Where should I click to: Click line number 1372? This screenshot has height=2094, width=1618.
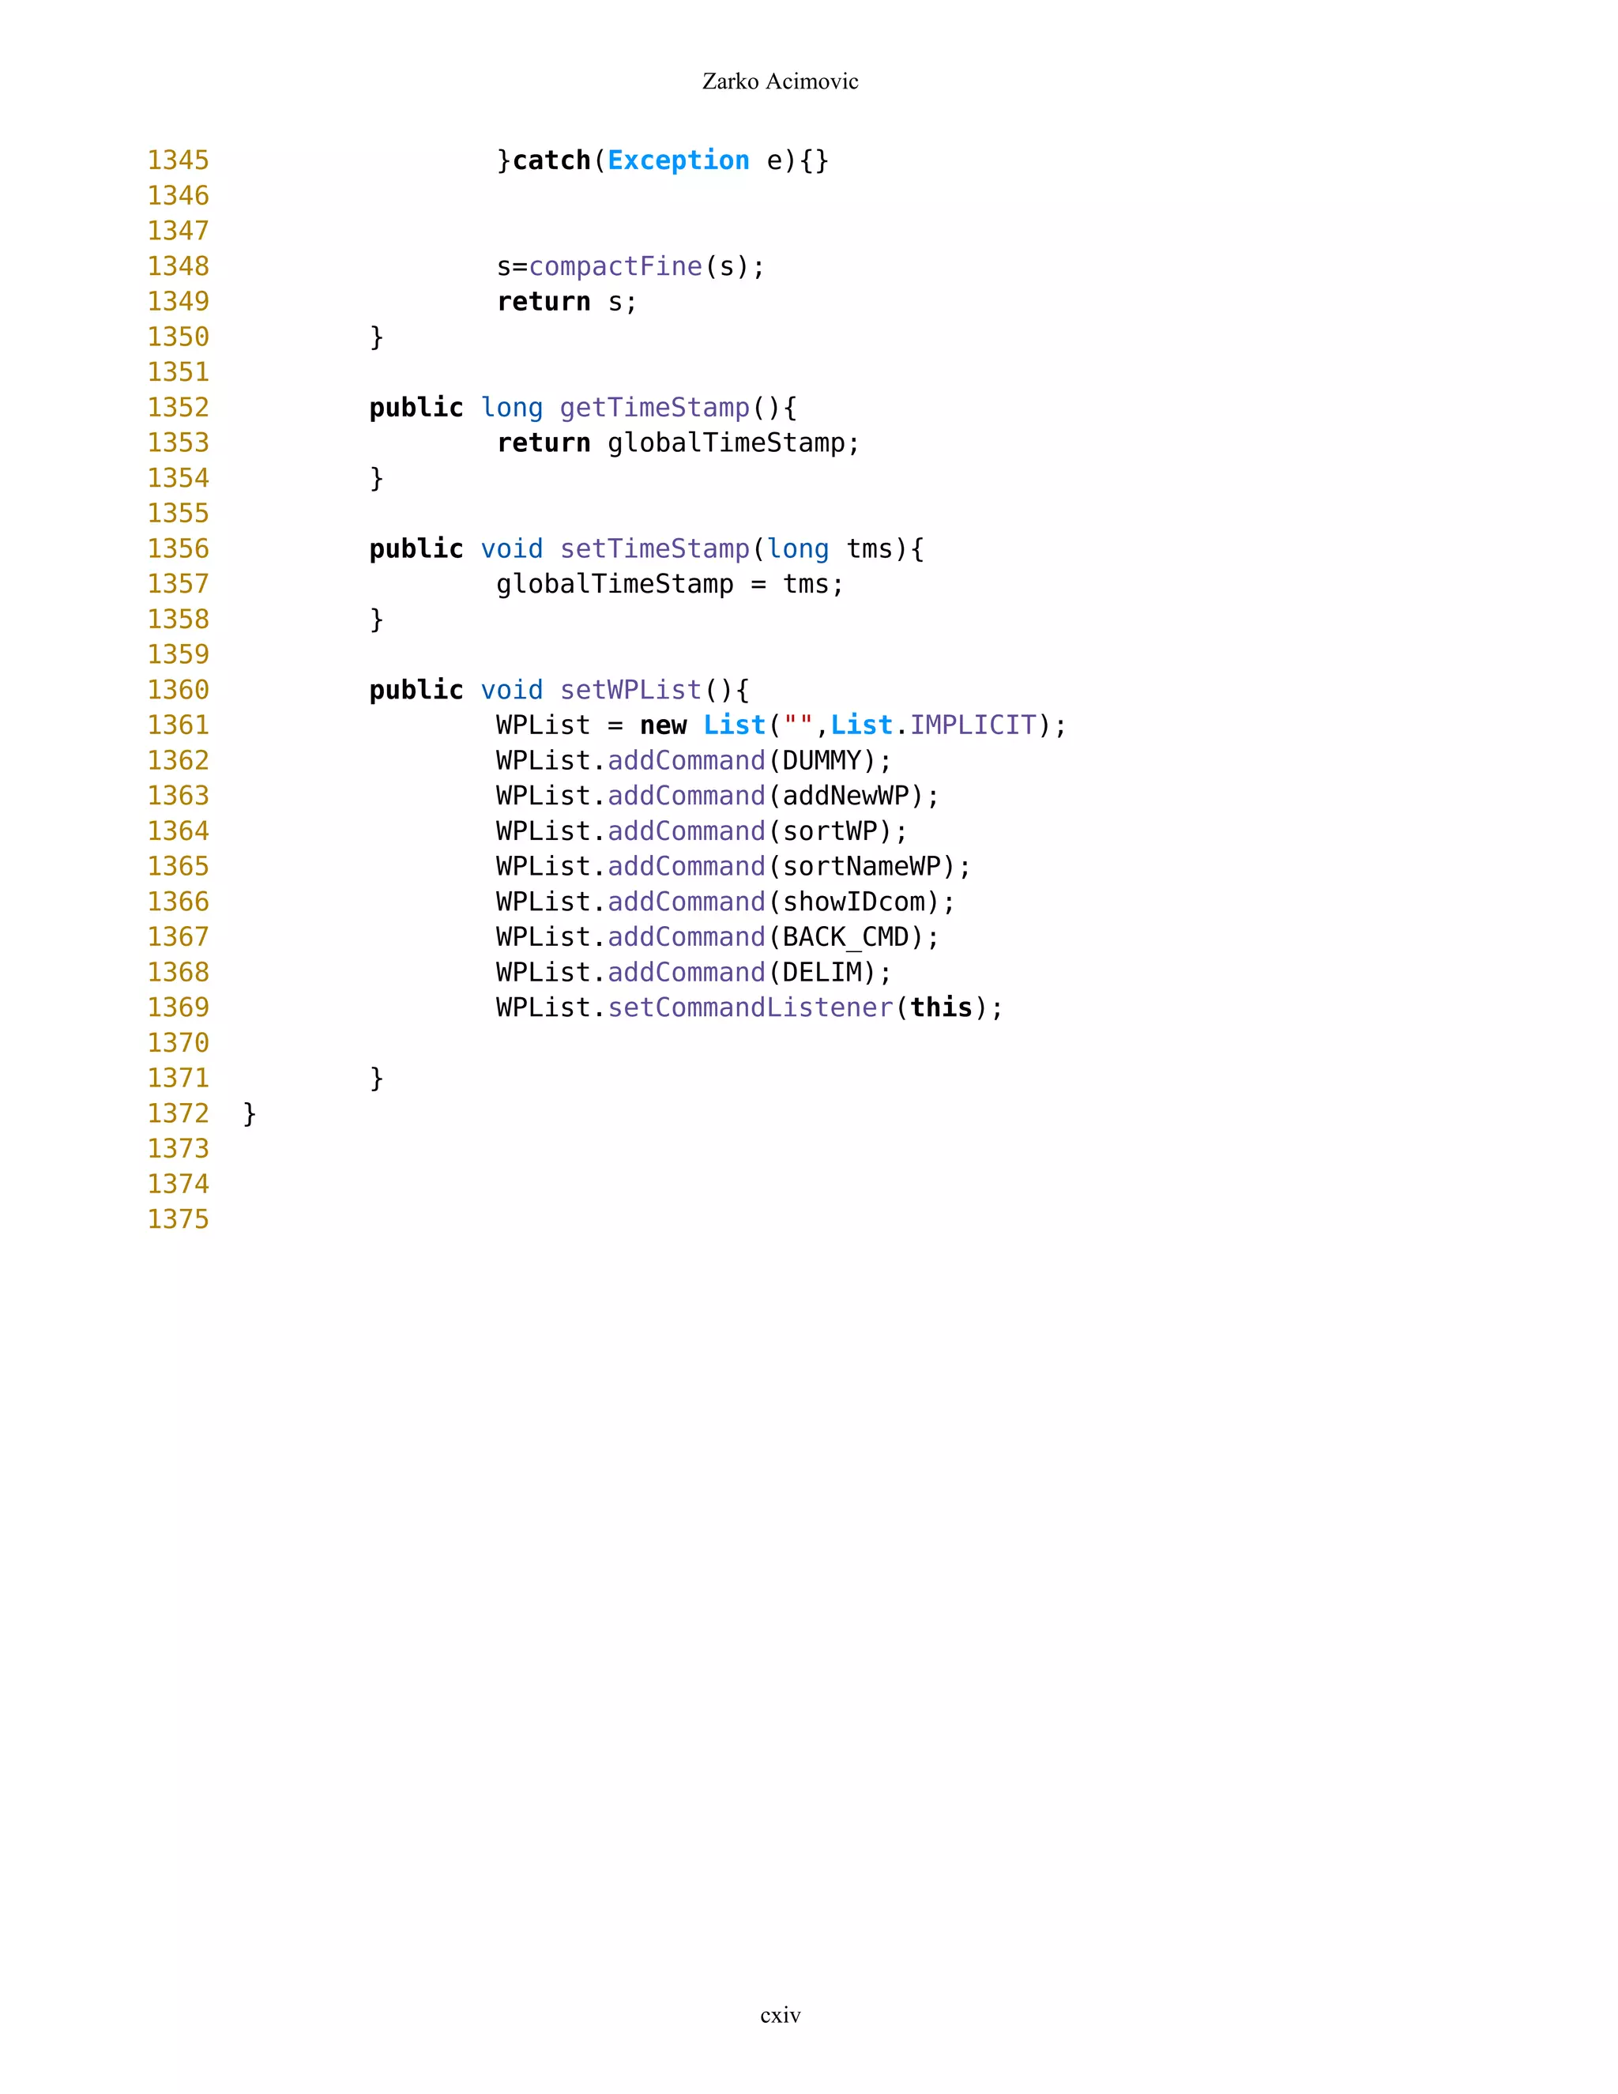[179, 1113]
